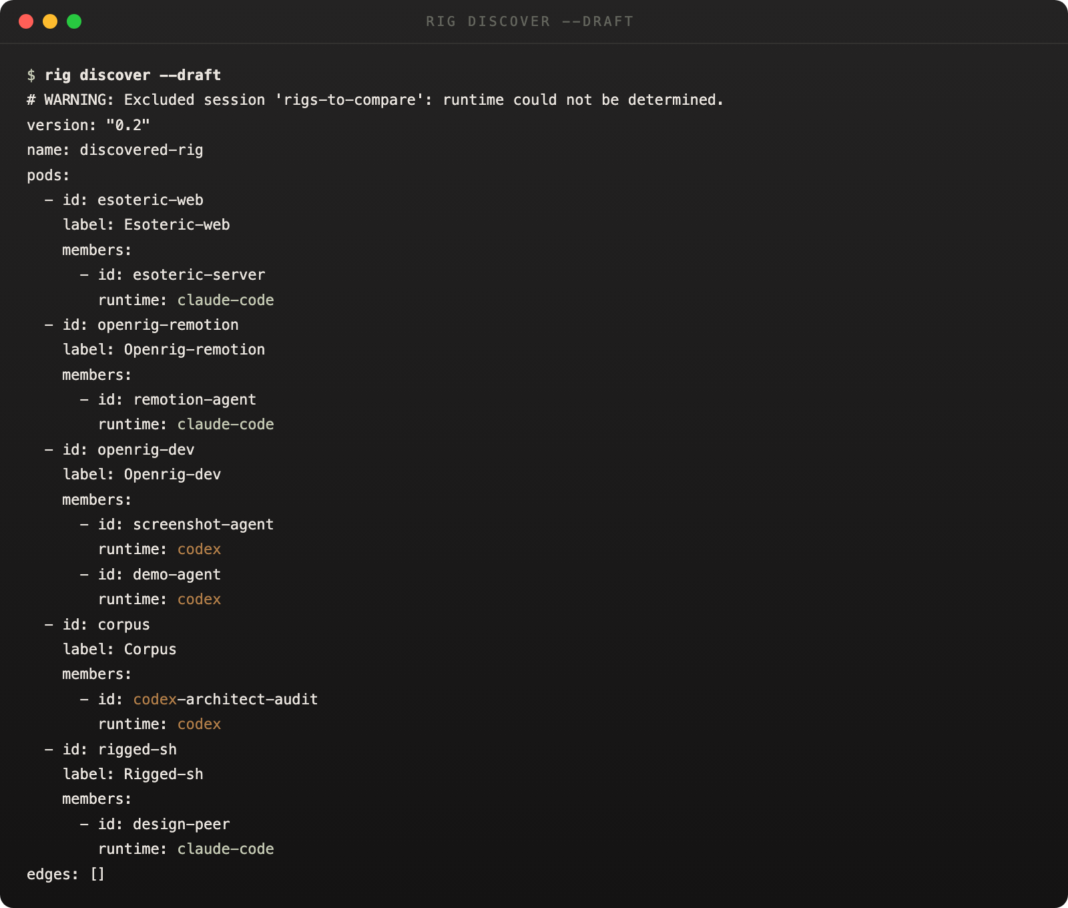Click the 'pods:' line
Viewport: 1068px width, 908px height.
click(48, 175)
